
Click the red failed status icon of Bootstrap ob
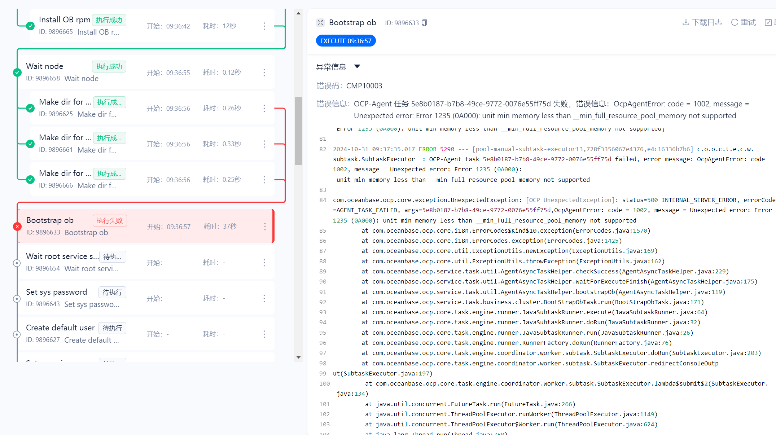pyautogui.click(x=17, y=227)
